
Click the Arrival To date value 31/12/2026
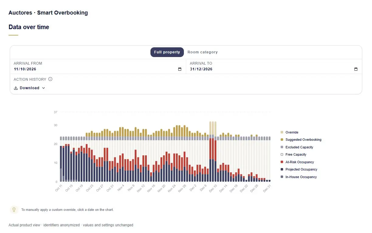pyautogui.click(x=201, y=69)
